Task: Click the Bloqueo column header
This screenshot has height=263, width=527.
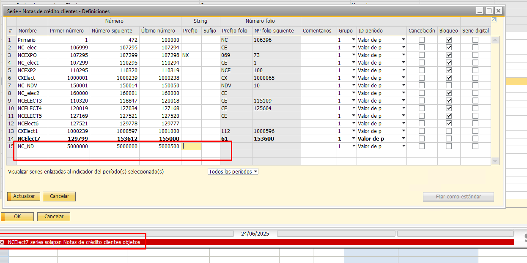Action: [449, 31]
